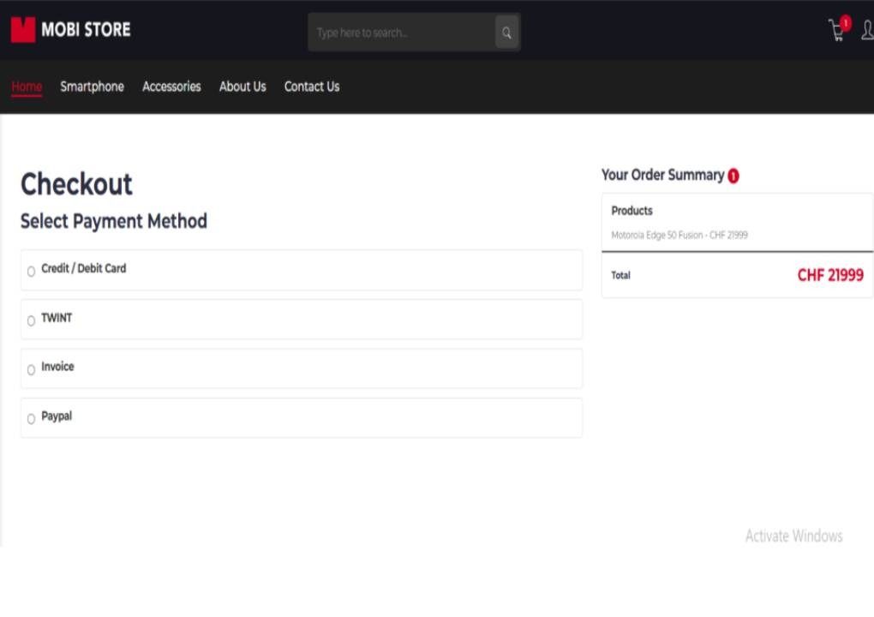This screenshot has width=874, height=617.
Task: Click the order summary count badge
Action: [733, 177]
